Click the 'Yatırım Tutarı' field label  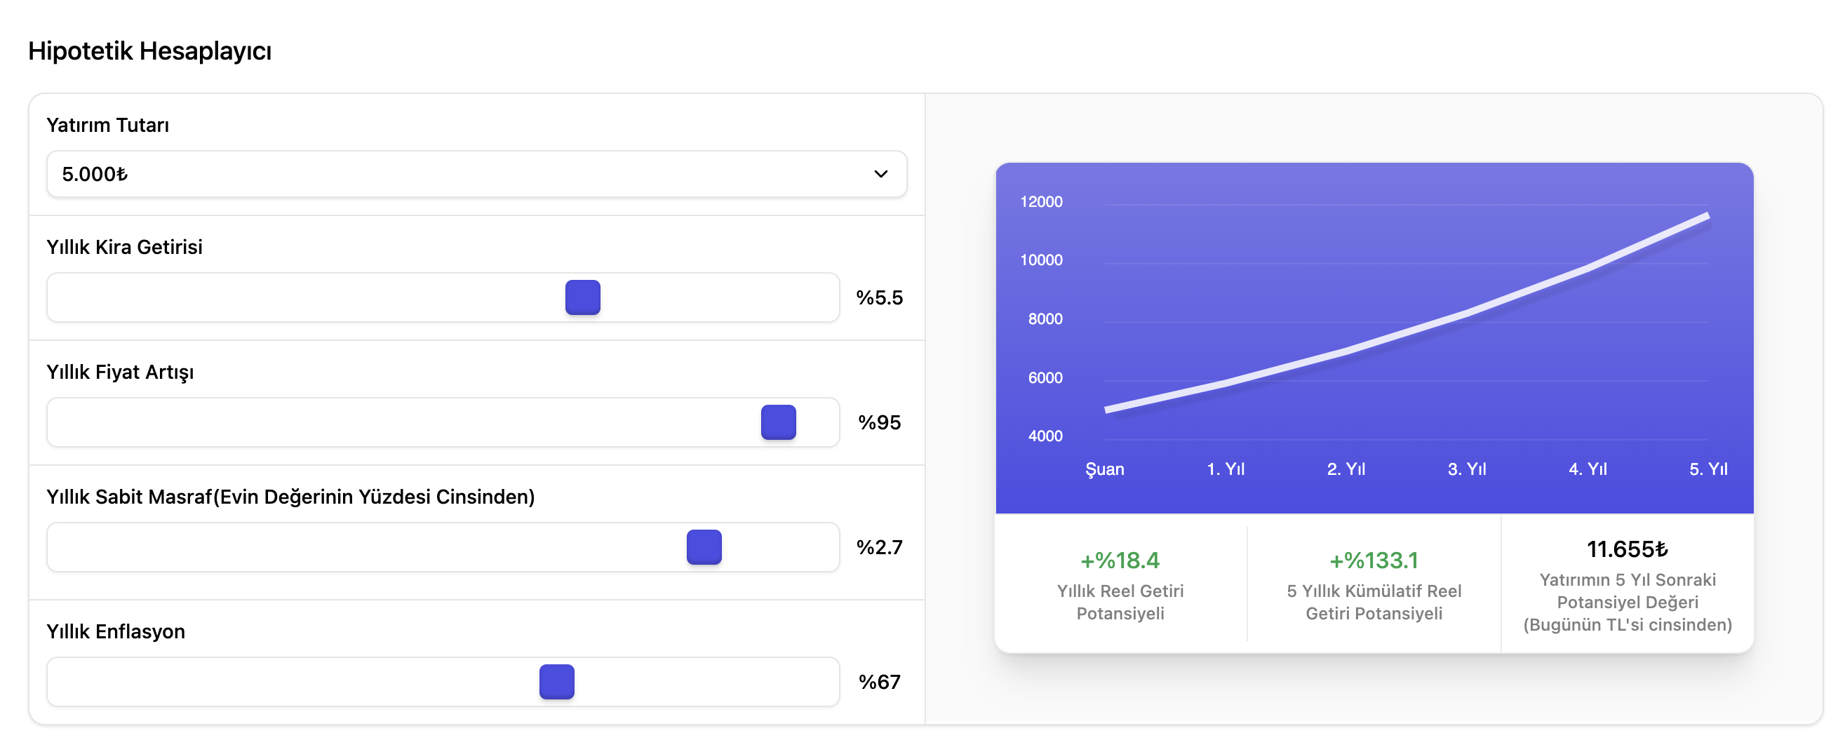(x=107, y=125)
